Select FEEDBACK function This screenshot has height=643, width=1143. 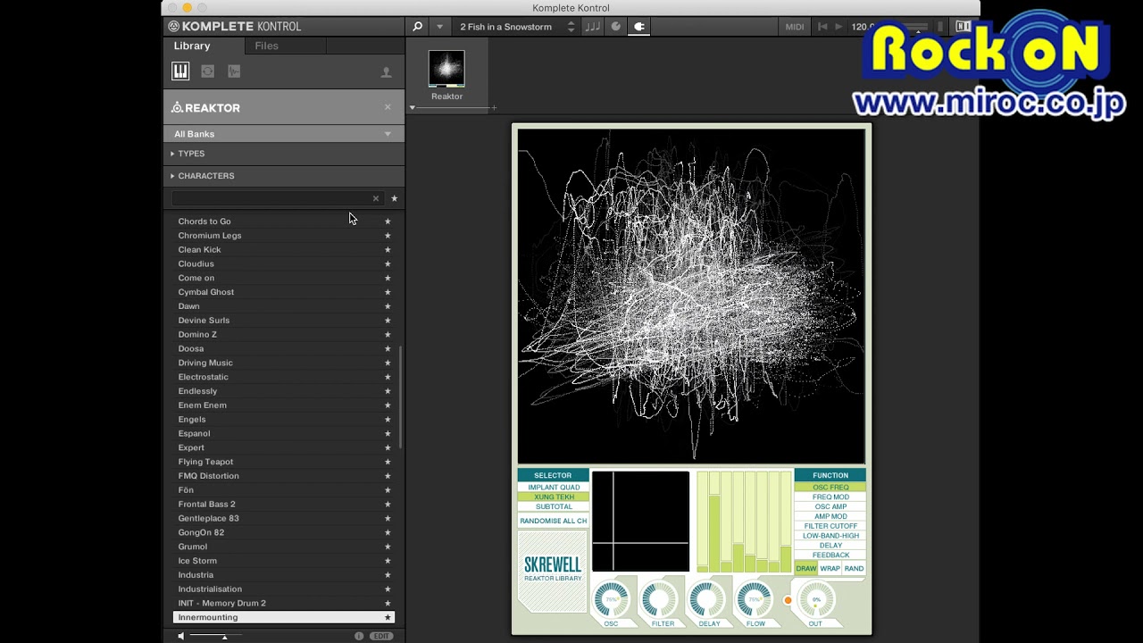(x=830, y=555)
